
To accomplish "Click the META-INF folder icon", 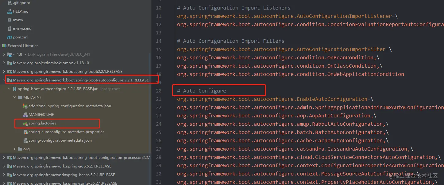I will pos(21,97).
